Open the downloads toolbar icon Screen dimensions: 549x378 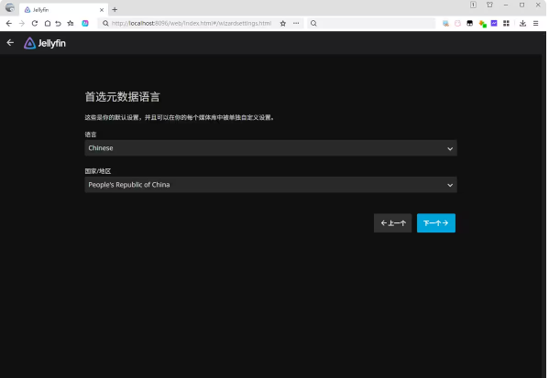tap(522, 24)
